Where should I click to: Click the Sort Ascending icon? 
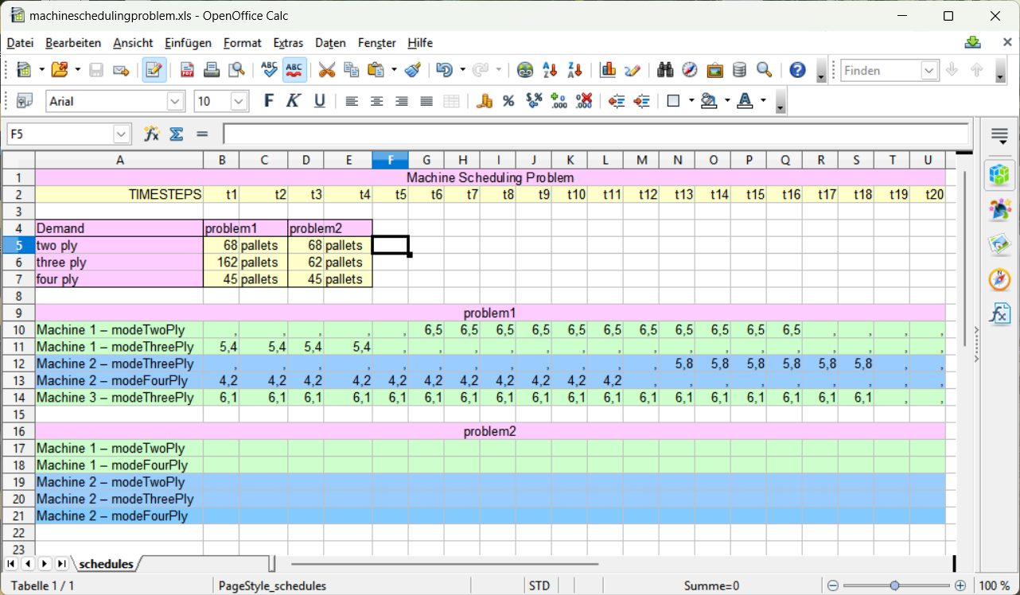pyautogui.click(x=549, y=70)
